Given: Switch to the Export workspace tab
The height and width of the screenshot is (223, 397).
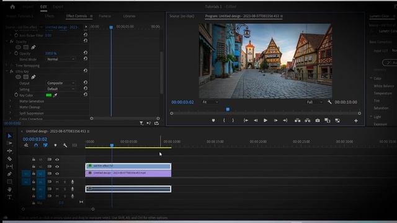Looking at the screenshot, I should [x=58, y=7].
